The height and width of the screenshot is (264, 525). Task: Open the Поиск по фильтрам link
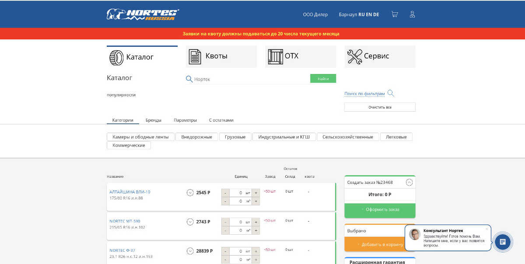[x=364, y=94]
